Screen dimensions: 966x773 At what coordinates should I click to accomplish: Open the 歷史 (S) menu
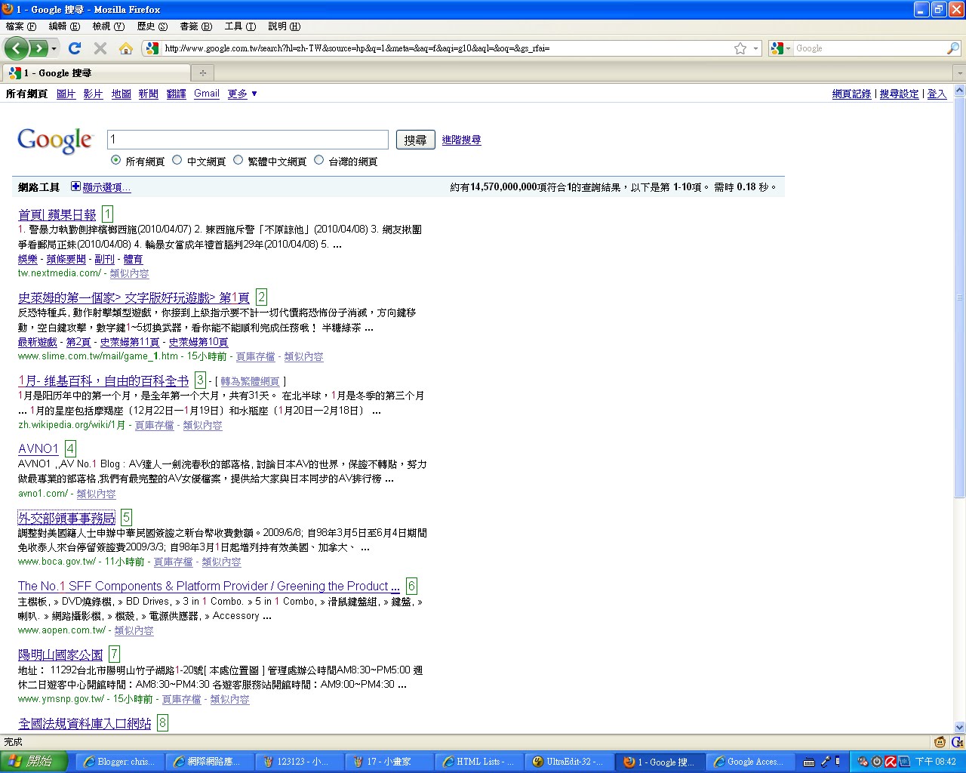[x=152, y=26]
